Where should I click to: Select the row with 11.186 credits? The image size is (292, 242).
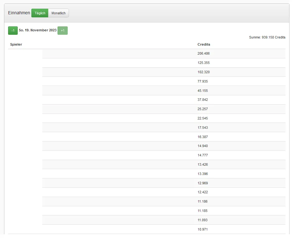point(203,201)
